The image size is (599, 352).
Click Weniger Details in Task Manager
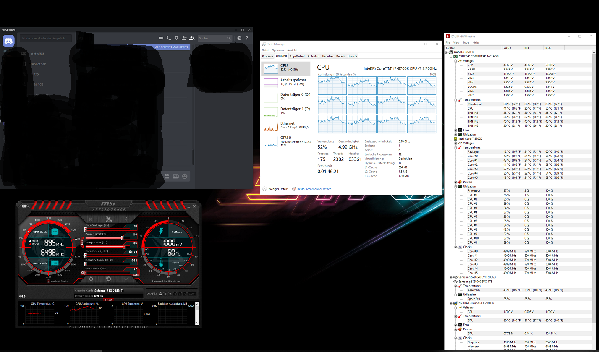275,189
